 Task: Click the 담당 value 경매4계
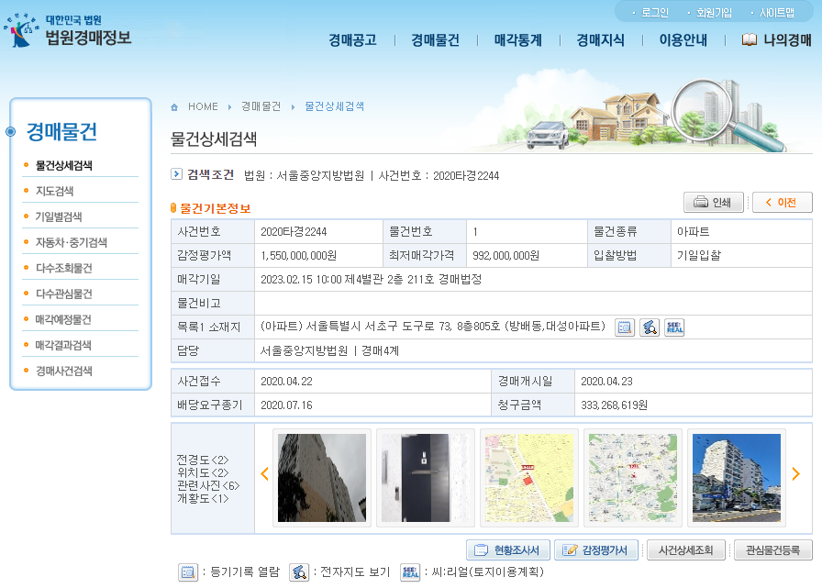tap(380, 350)
